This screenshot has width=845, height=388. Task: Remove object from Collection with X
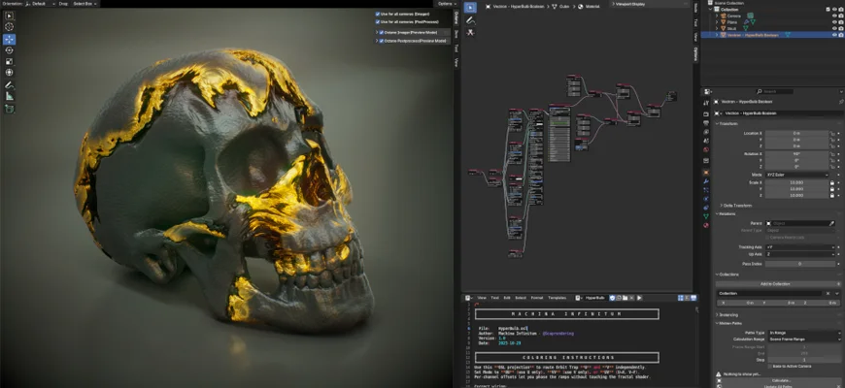[828, 293]
